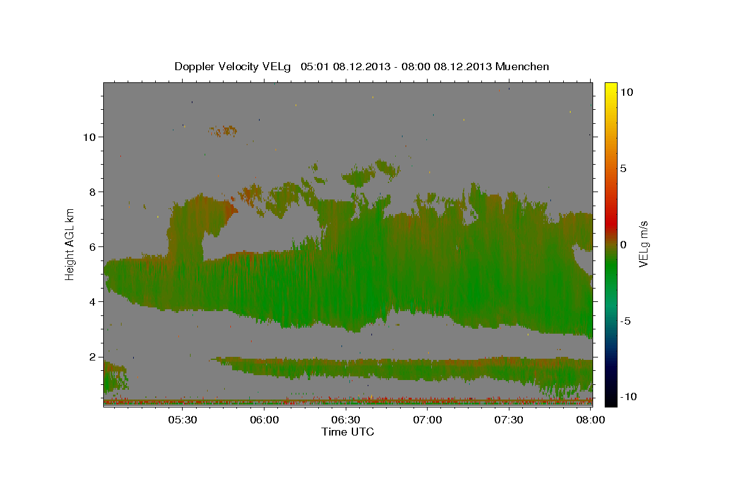
Task: Click the dark bottom of the colorbar
Action: coord(611,396)
